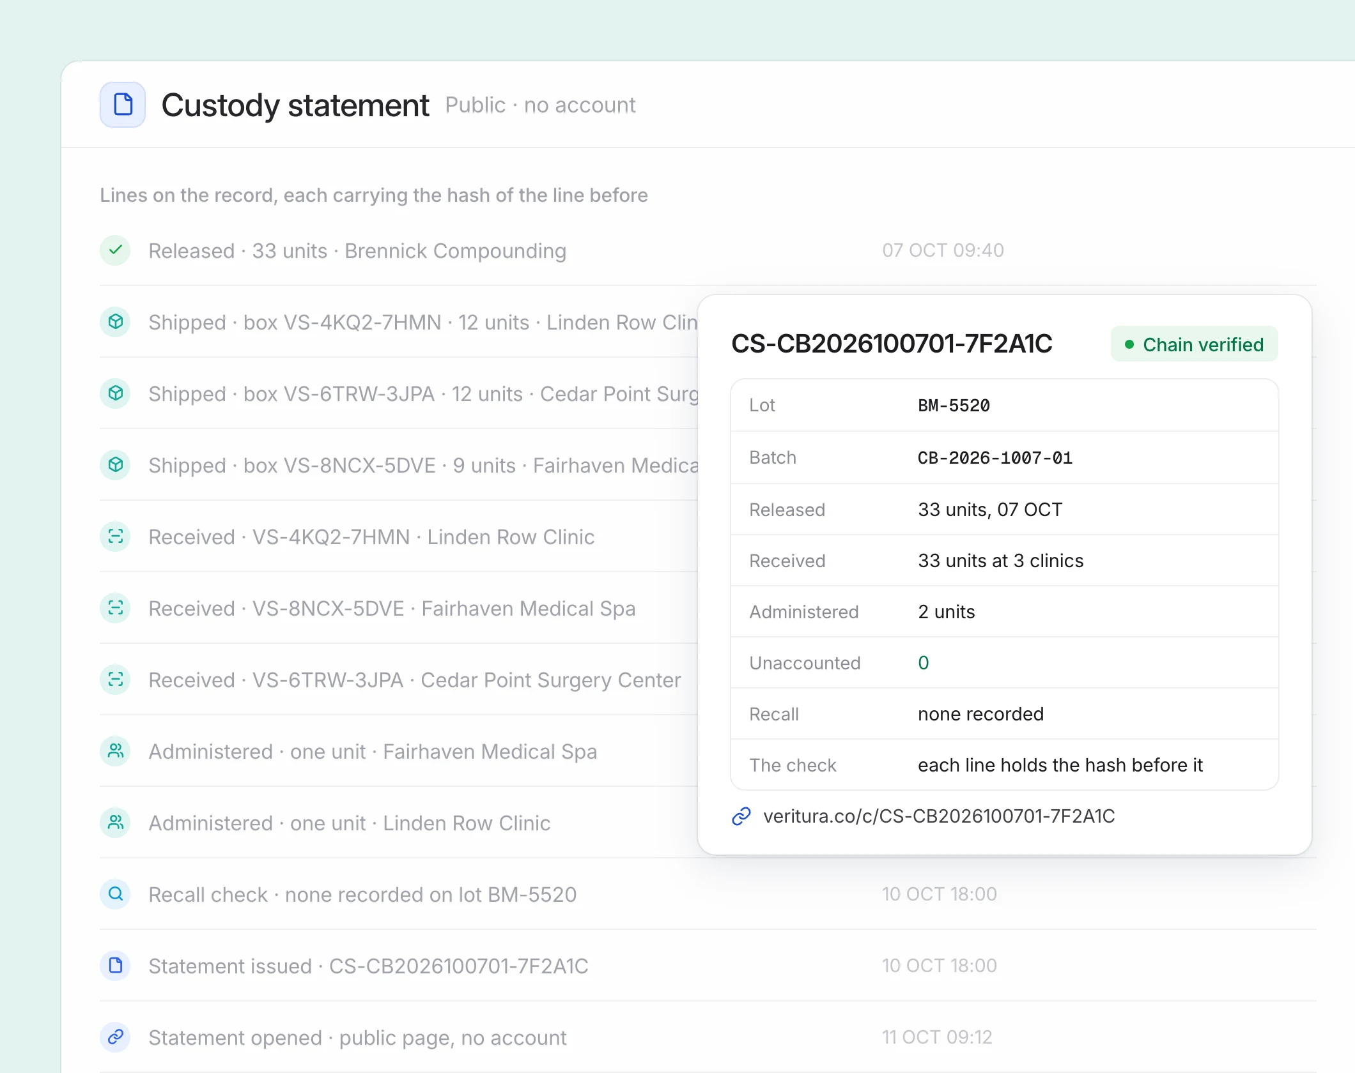Click Received · VS-6TRW-3JPA · Cedar Point Surgery Center line
This screenshot has width=1355, height=1073.
pos(415,680)
